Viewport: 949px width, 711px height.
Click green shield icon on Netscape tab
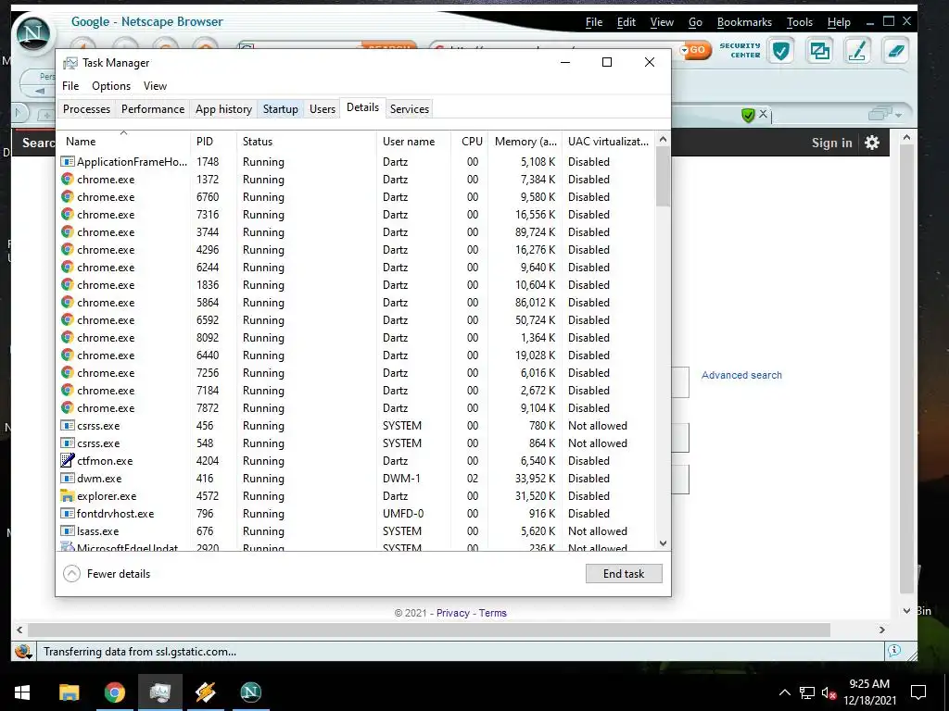(x=748, y=115)
